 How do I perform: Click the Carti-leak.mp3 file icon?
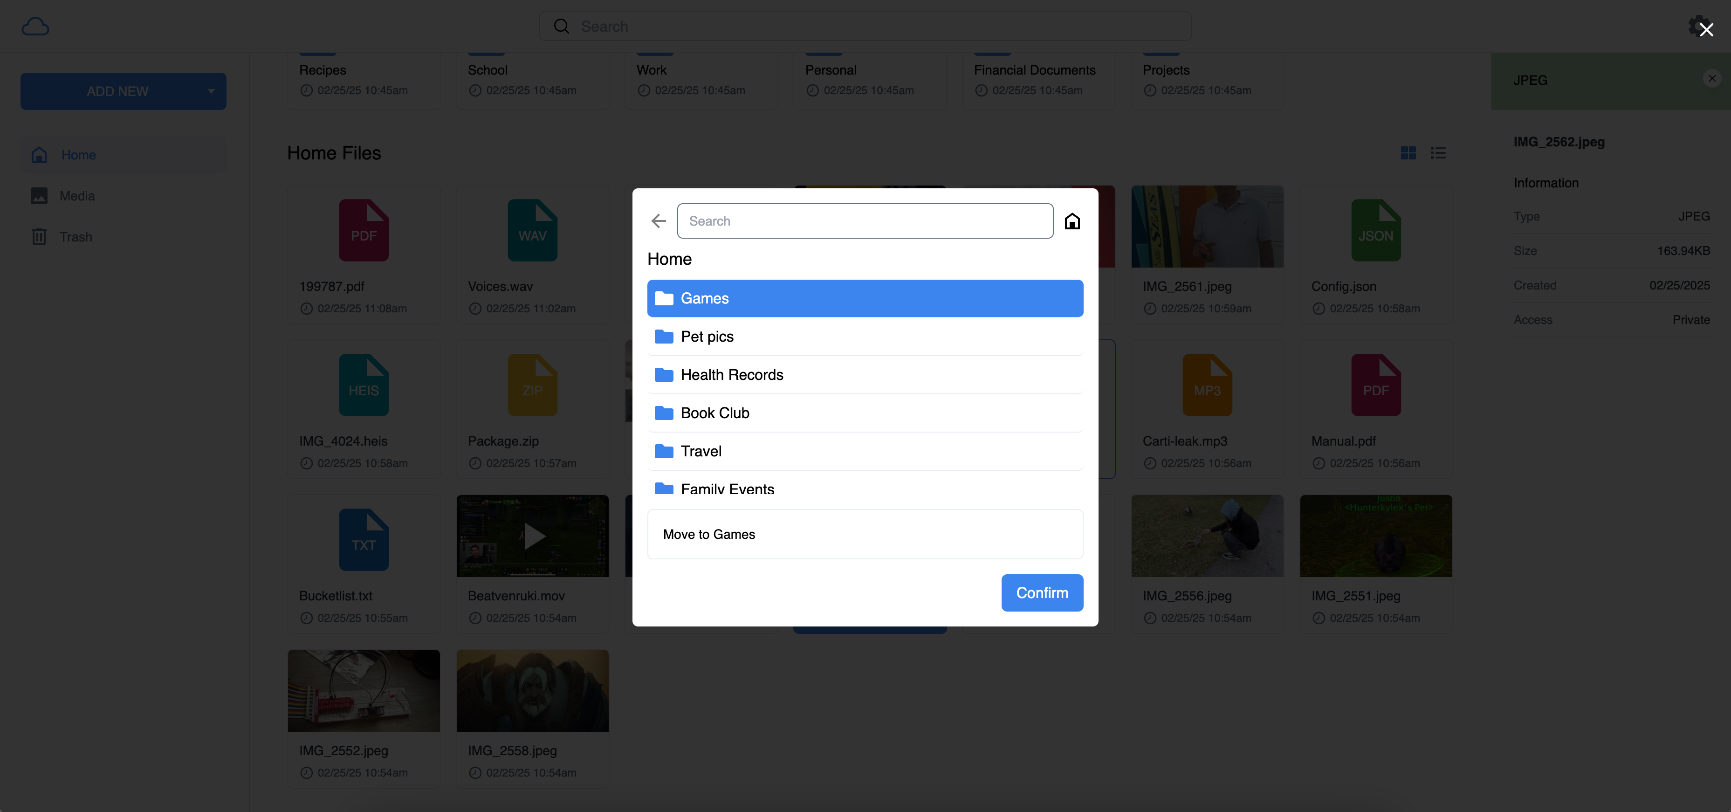click(1207, 385)
